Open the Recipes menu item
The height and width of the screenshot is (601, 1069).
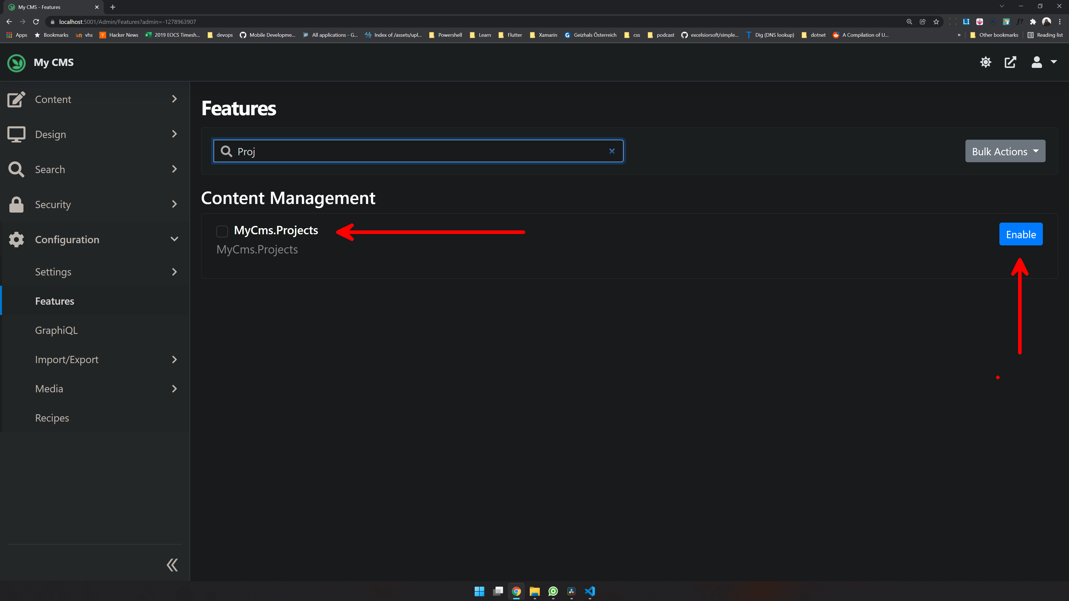click(x=52, y=418)
